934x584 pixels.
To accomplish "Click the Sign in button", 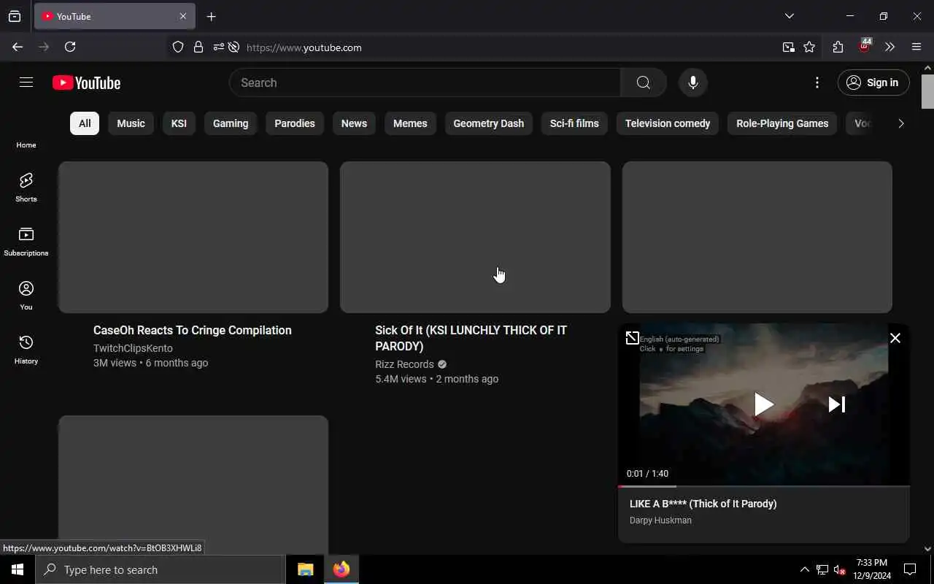I will click(873, 82).
